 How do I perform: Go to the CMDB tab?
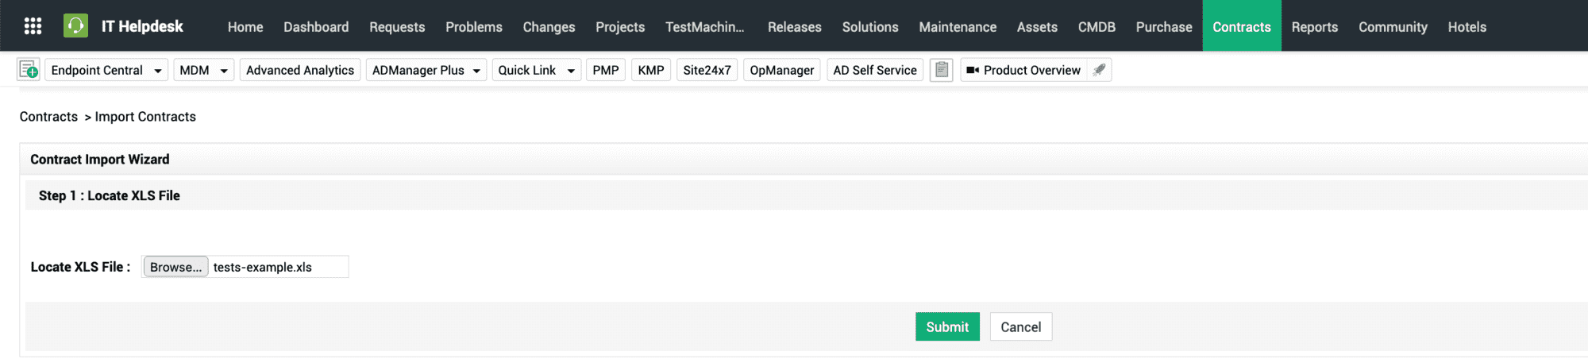[1097, 26]
